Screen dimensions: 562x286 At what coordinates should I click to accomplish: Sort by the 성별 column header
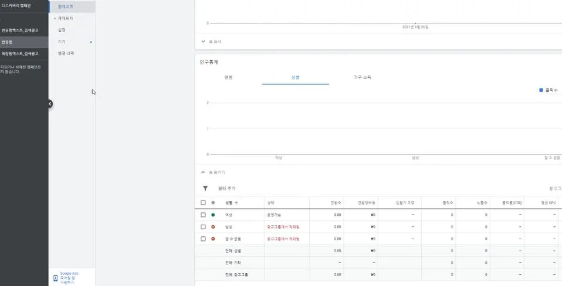(x=231, y=203)
